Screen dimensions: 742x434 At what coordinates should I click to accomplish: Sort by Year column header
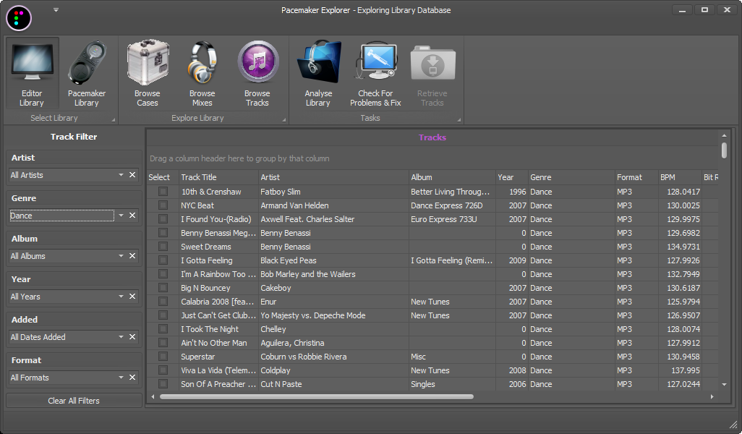(512, 177)
